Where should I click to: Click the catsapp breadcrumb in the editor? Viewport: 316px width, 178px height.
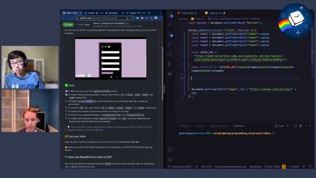(183, 19)
